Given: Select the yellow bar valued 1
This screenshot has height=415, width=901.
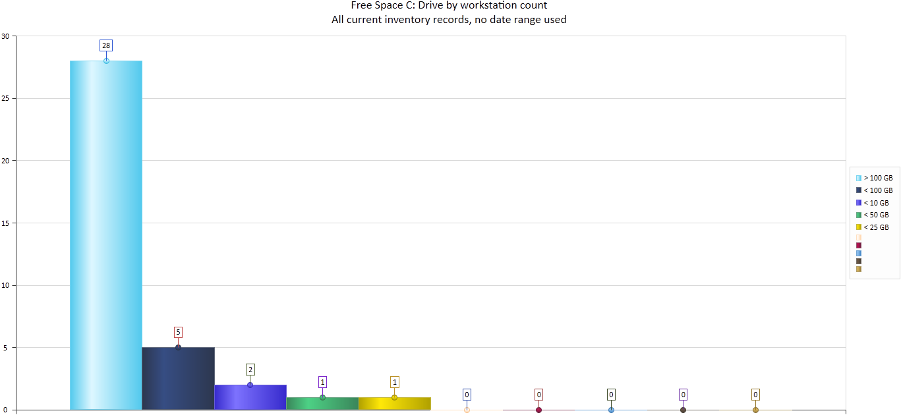Looking at the screenshot, I should [x=394, y=403].
